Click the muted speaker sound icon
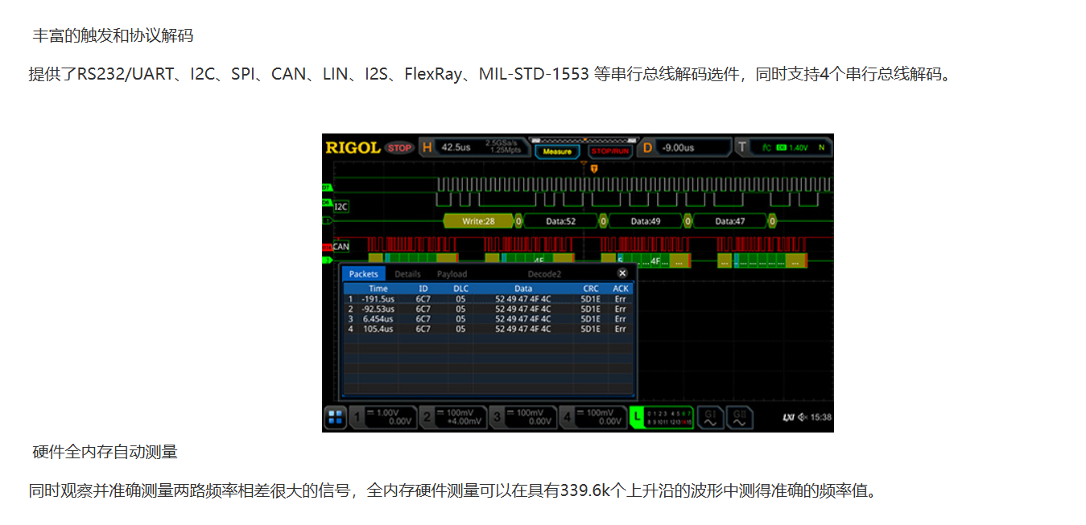The height and width of the screenshot is (525, 1086). tap(802, 417)
